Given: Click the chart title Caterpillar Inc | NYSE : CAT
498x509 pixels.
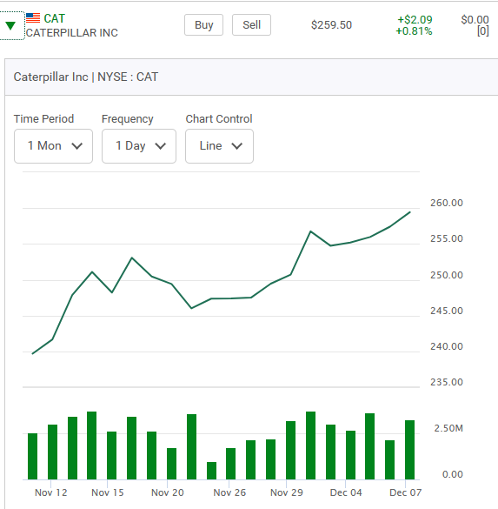Looking at the screenshot, I should 86,77.
